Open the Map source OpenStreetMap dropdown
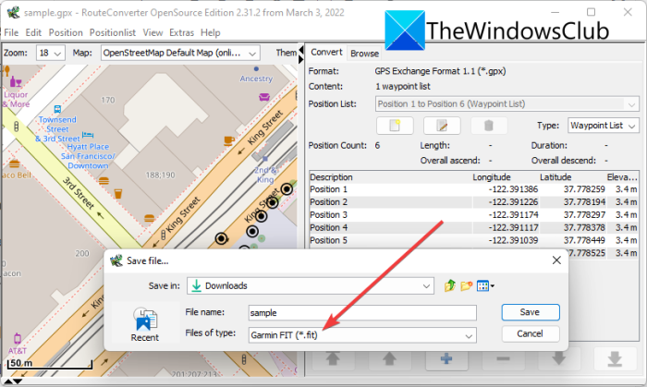This screenshot has height=387, width=647. click(x=180, y=54)
